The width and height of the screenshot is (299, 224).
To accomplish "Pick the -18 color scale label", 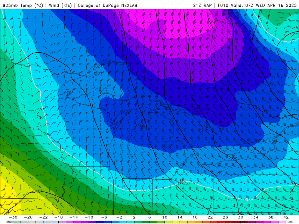I will tap(59, 217).
